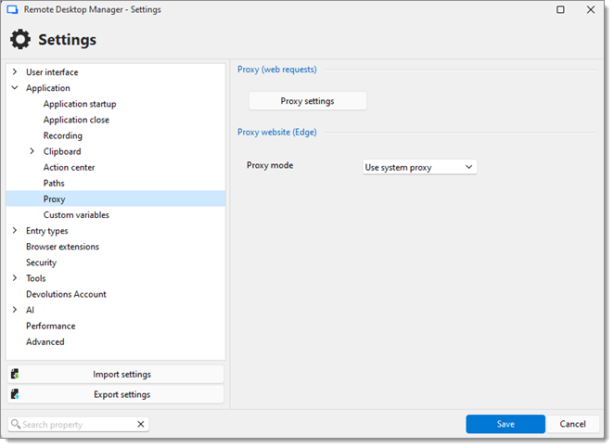Select the Proxy tree item
The height and width of the screenshot is (448, 614).
click(116, 198)
